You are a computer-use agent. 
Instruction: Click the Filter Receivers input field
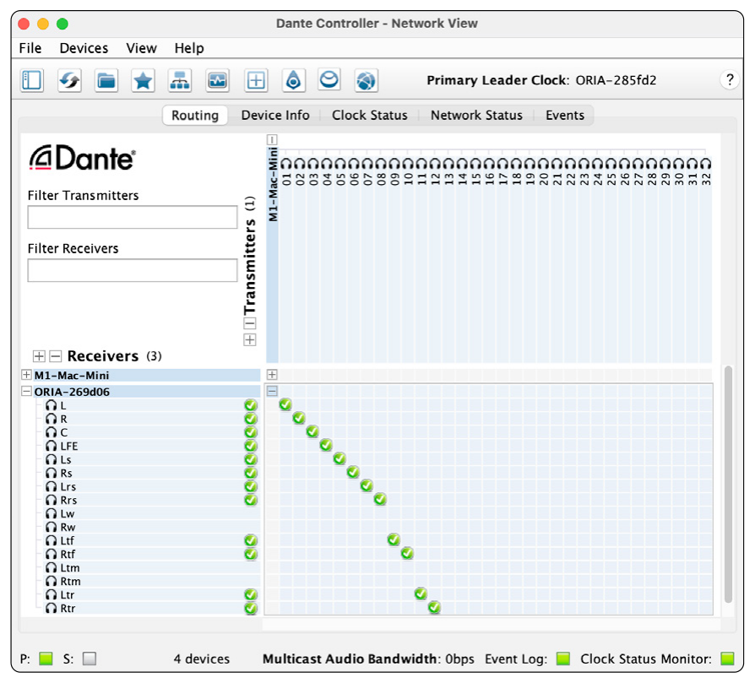pos(133,270)
